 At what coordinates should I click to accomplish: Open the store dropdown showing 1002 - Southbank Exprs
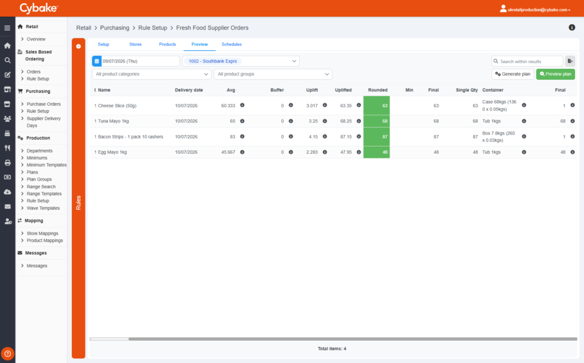click(x=241, y=61)
